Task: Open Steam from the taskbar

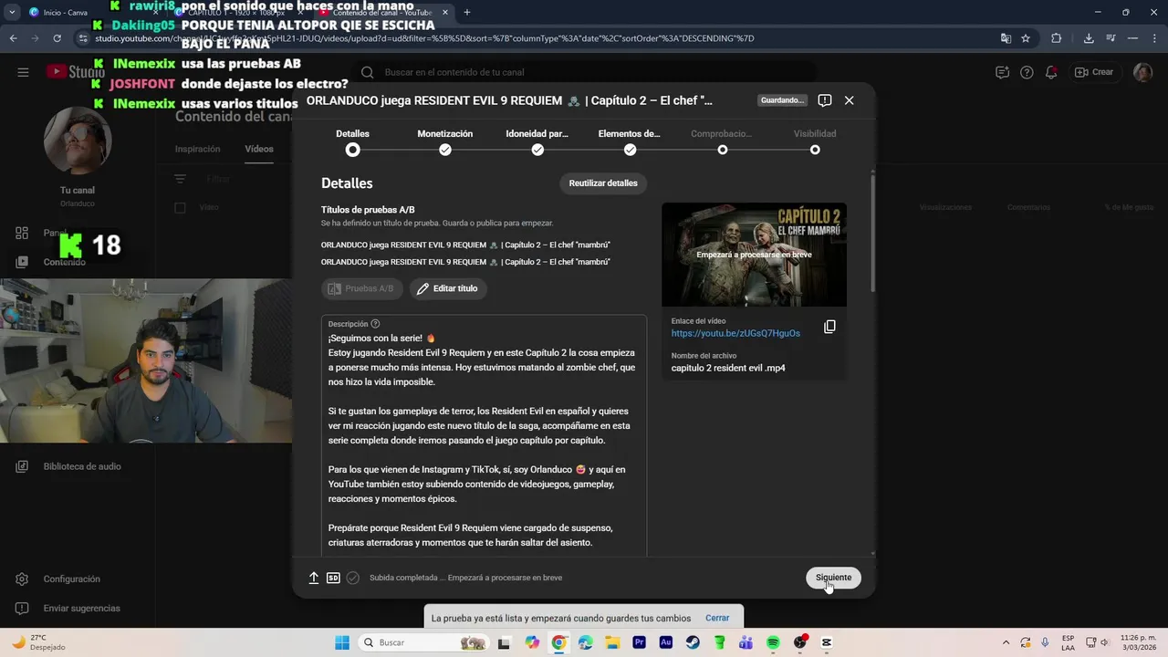Action: 693,642
